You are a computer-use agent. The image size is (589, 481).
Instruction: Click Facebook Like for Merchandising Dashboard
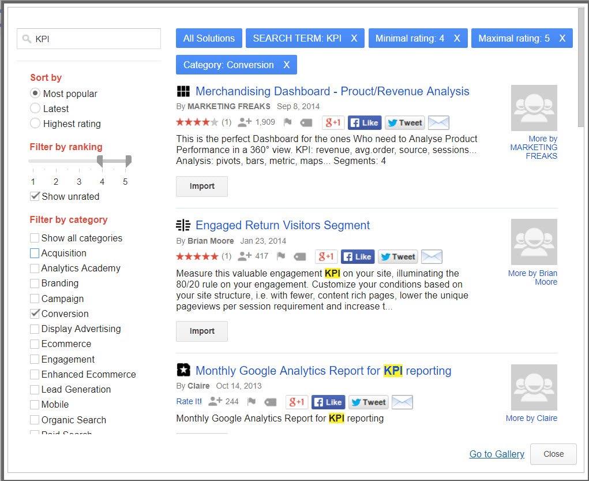(x=365, y=122)
